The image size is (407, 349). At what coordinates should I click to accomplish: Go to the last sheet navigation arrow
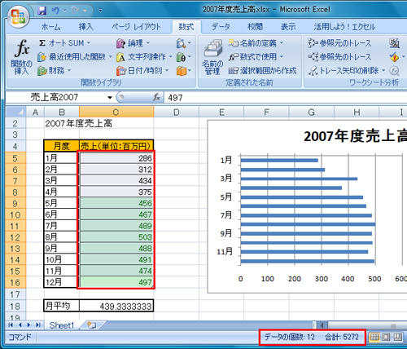37,325
